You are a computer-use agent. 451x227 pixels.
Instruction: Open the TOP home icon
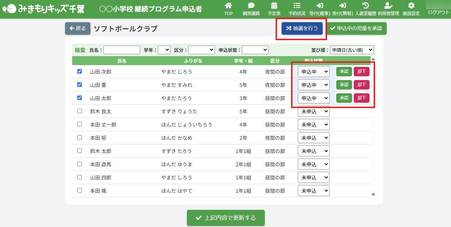228,6
